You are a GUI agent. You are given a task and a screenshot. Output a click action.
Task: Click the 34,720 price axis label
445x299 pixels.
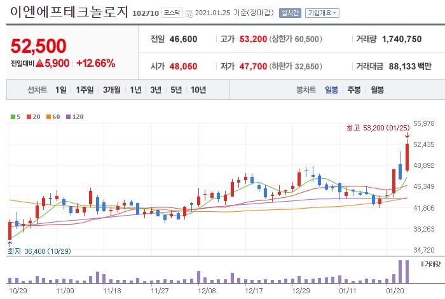[x=424, y=250]
